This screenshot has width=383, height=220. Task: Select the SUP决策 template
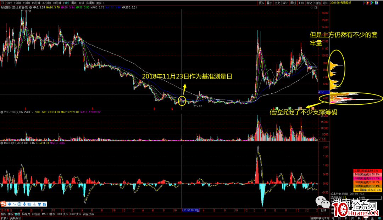pyautogui.click(x=76, y=214)
